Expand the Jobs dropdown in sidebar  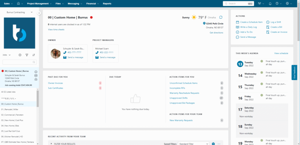[6, 55]
